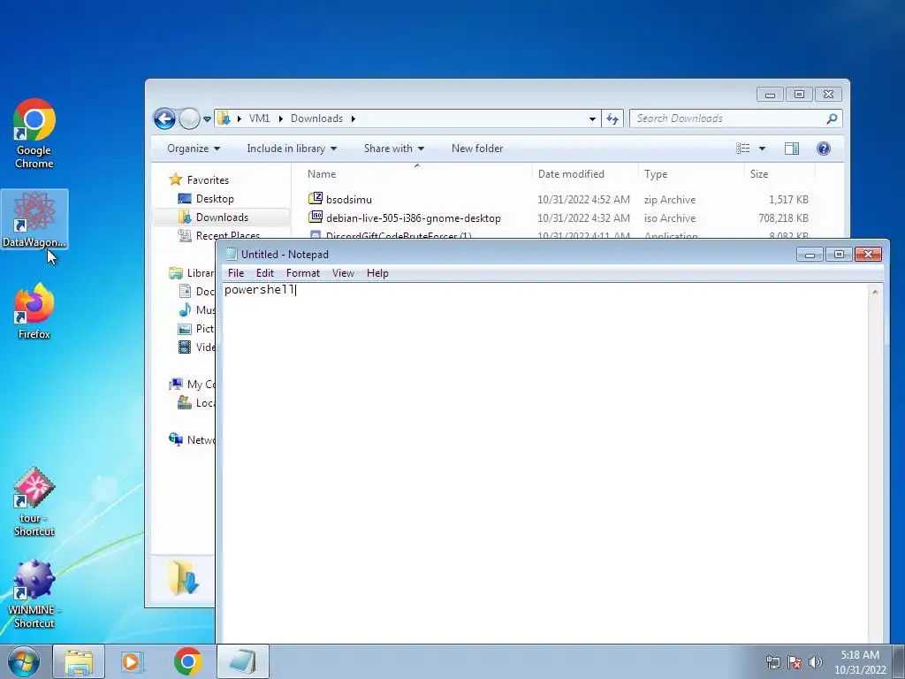Open Notepad View menu
The height and width of the screenshot is (679, 905).
[344, 273]
